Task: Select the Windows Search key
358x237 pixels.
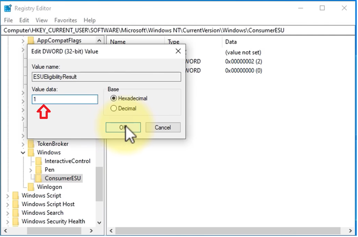Action: click(x=43, y=213)
